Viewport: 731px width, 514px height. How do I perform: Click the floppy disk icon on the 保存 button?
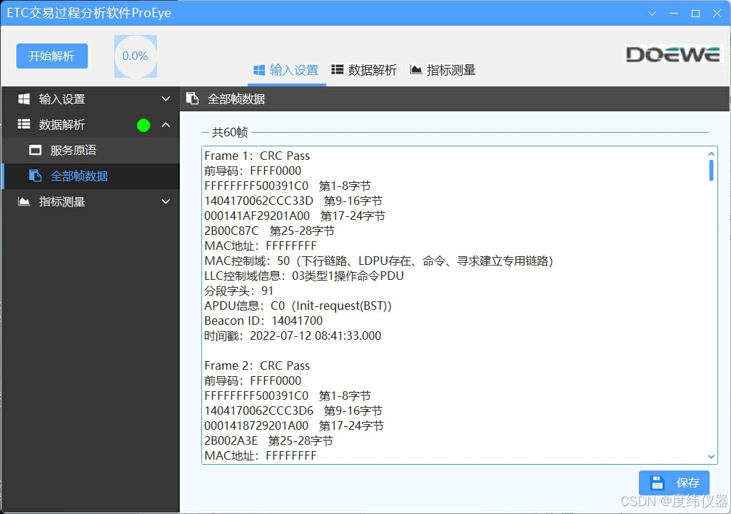[x=658, y=483]
